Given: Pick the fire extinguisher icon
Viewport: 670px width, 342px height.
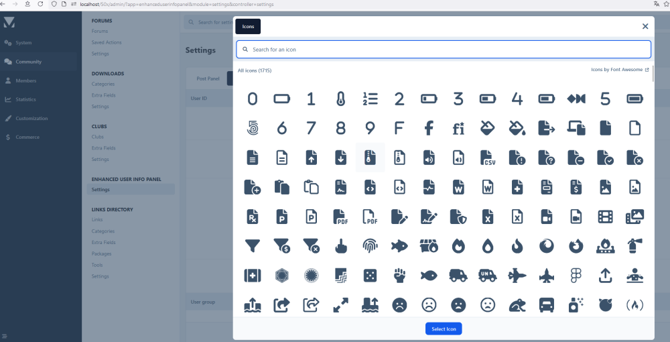Looking at the screenshot, I should pyautogui.click(x=634, y=246).
